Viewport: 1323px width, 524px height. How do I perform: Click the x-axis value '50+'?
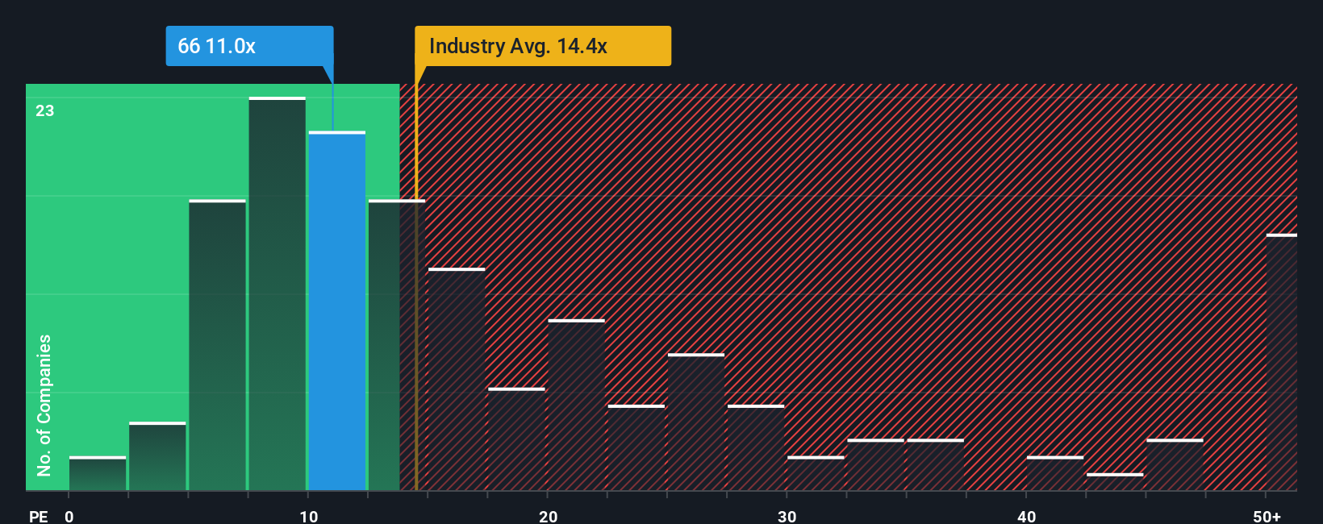click(x=1267, y=516)
